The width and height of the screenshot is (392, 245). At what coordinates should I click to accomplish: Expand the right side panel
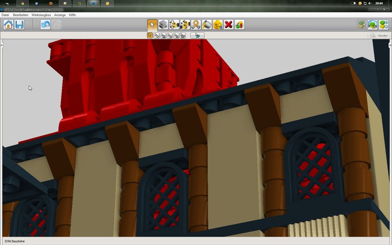tap(390, 45)
